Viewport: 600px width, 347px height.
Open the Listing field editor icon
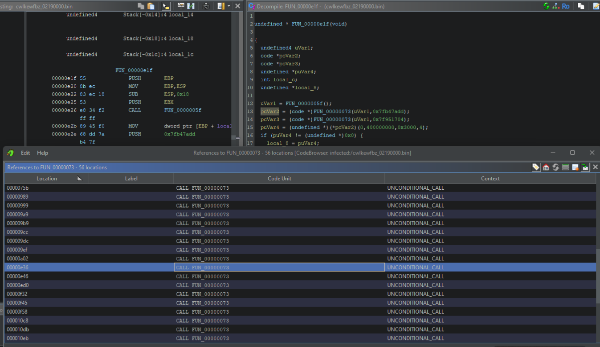[181, 6]
